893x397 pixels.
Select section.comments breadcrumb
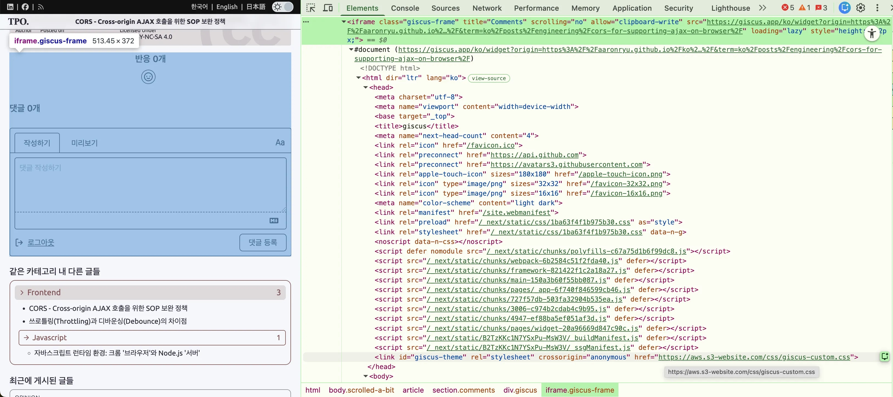pos(464,390)
